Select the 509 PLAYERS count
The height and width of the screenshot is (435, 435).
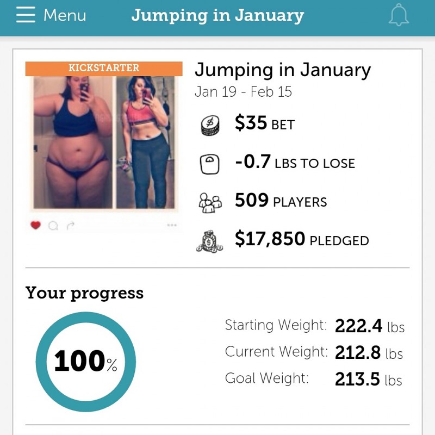281,201
